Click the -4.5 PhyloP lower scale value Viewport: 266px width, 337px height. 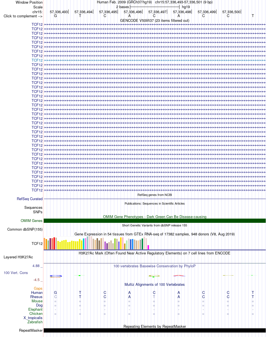point(38,280)
